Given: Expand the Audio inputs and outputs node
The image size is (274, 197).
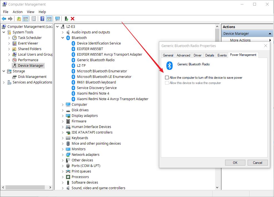Looking at the screenshot, I should coord(63,32).
